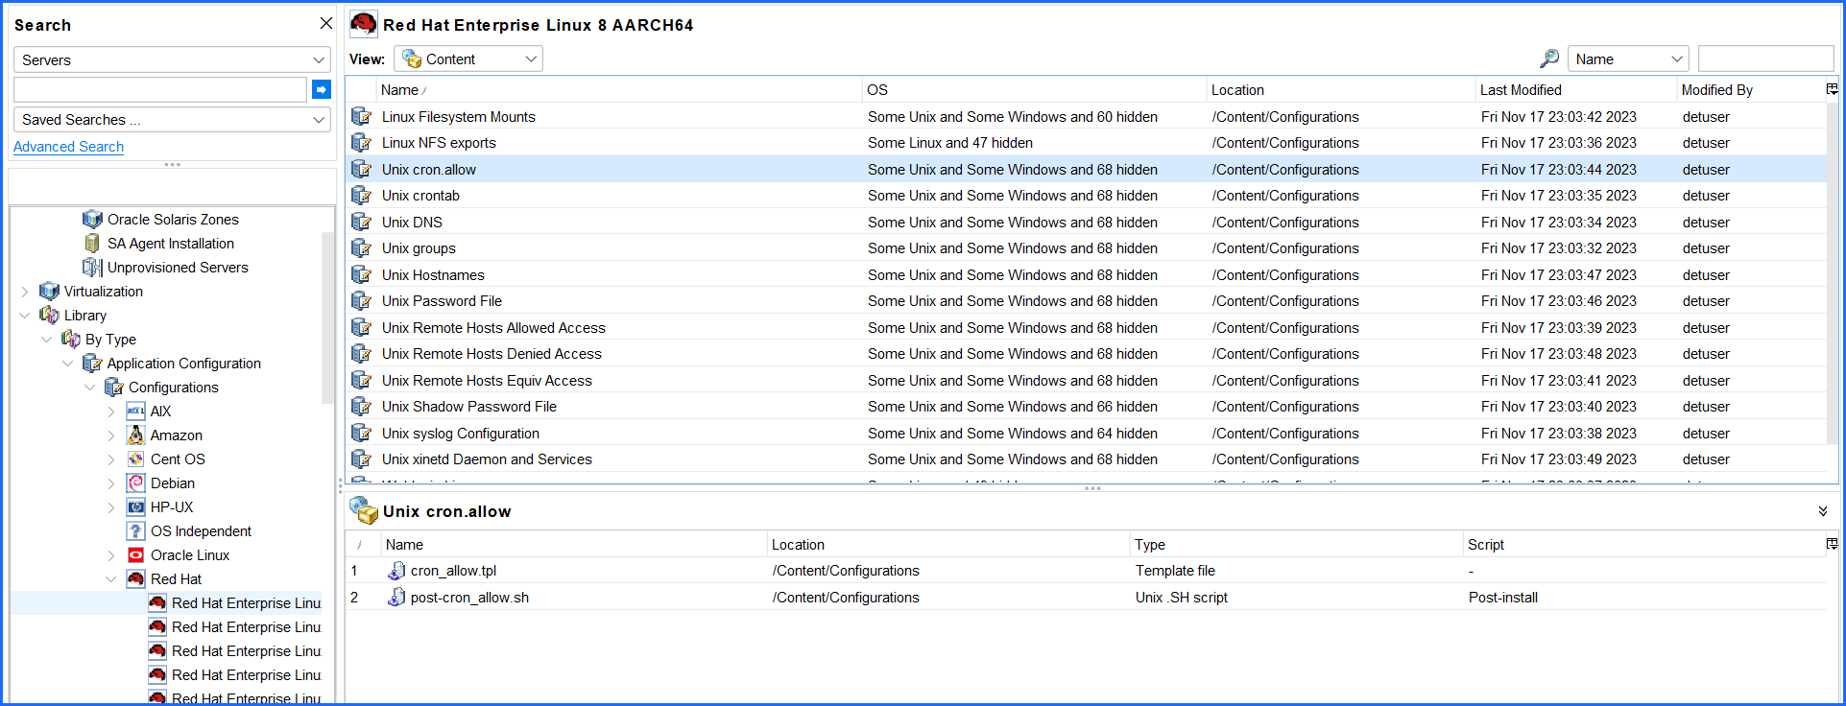Expand the Debian node
The image size is (1846, 706).
(x=111, y=483)
